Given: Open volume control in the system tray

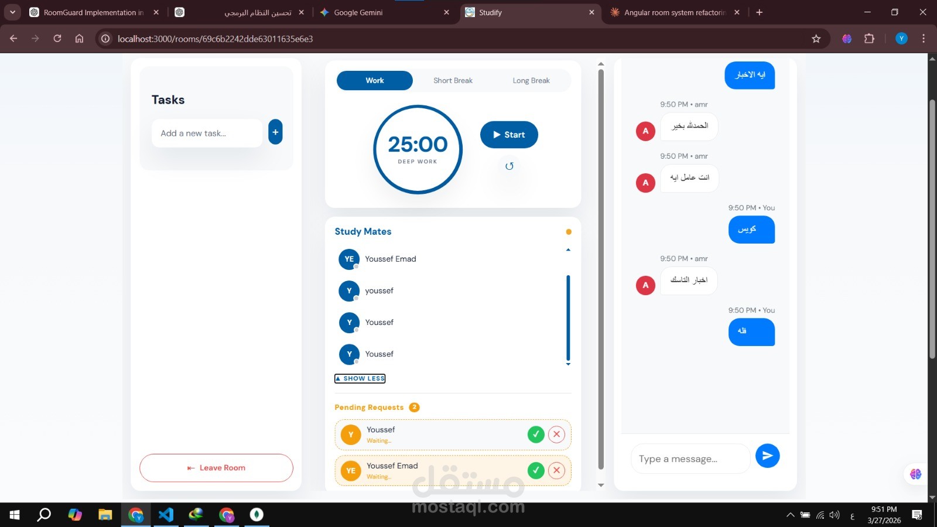Looking at the screenshot, I should point(835,515).
